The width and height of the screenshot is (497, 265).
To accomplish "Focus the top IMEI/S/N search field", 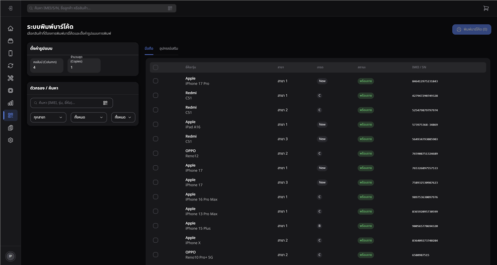I will tap(101, 8).
